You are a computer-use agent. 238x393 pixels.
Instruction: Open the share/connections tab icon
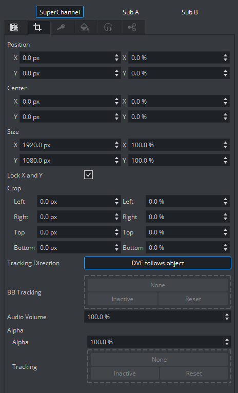coord(132,27)
